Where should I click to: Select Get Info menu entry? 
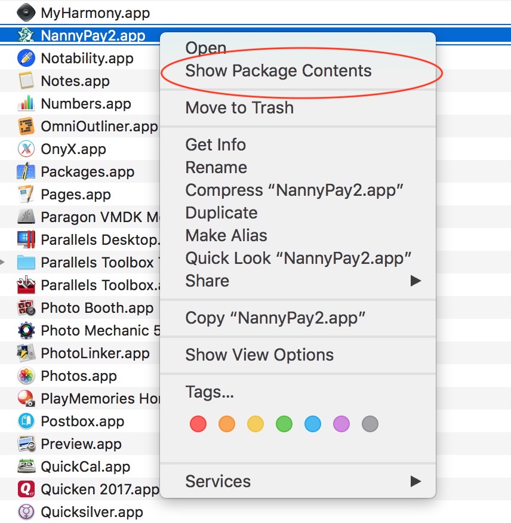[216, 144]
